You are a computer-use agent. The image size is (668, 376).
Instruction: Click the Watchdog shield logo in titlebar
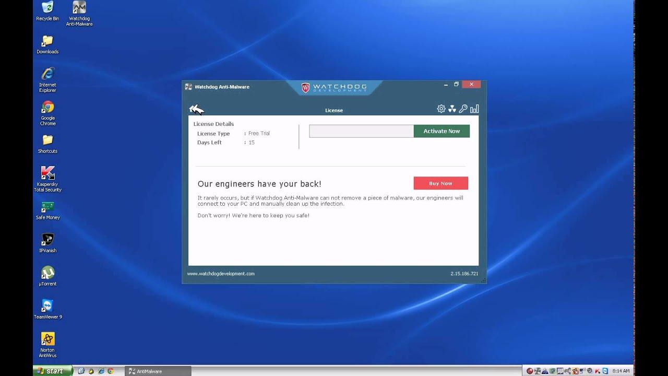tap(305, 87)
